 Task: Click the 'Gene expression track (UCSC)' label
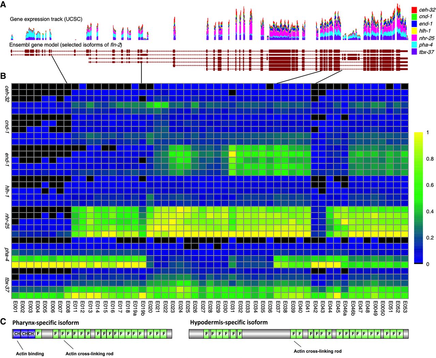(46, 19)
